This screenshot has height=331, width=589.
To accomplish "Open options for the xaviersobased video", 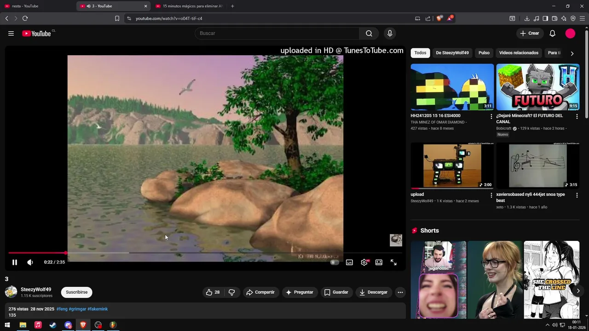I will 577,195.
